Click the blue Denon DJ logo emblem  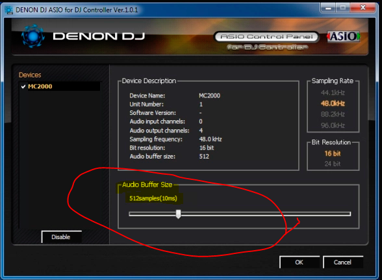(33, 36)
